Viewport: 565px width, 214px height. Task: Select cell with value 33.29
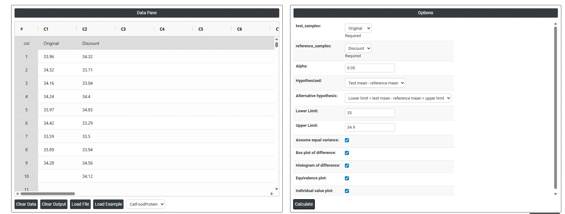(x=96, y=123)
